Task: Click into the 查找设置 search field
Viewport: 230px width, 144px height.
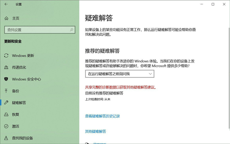Action: coord(39,30)
